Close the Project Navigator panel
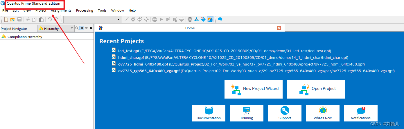404x129 pixels. pos(91,28)
